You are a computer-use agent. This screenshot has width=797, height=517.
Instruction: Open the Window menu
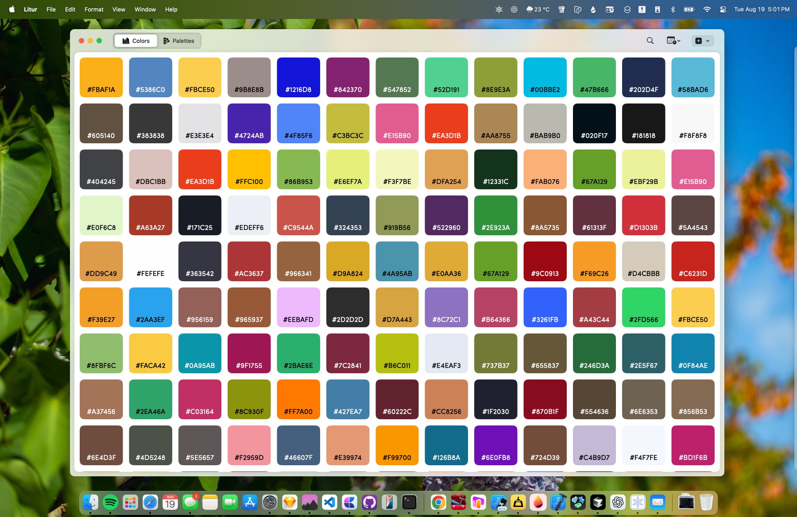click(x=145, y=9)
